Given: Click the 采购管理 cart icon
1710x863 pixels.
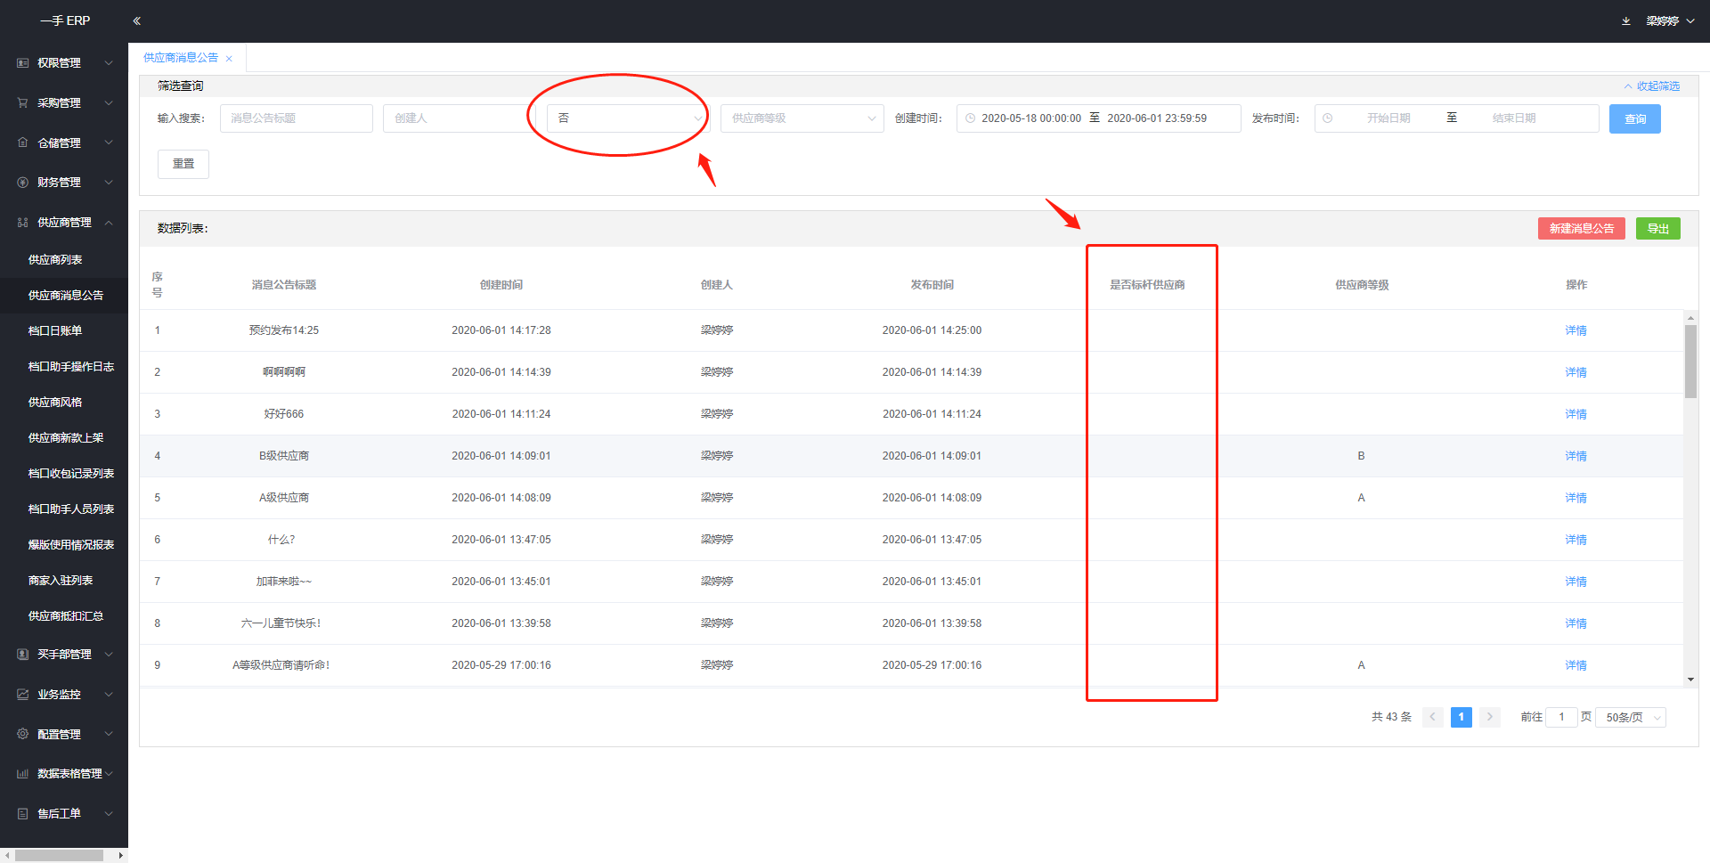Looking at the screenshot, I should [x=23, y=103].
